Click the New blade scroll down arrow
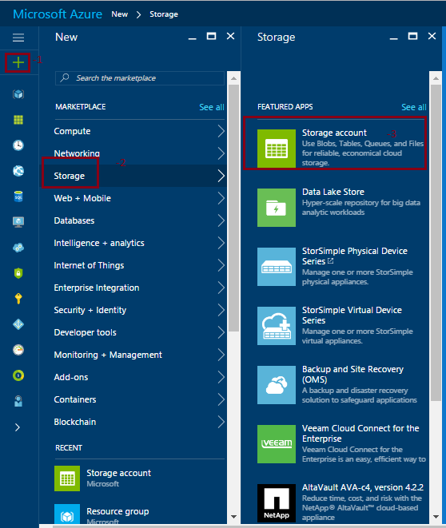Image resolution: width=446 pixels, height=528 pixels. pyautogui.click(x=233, y=516)
